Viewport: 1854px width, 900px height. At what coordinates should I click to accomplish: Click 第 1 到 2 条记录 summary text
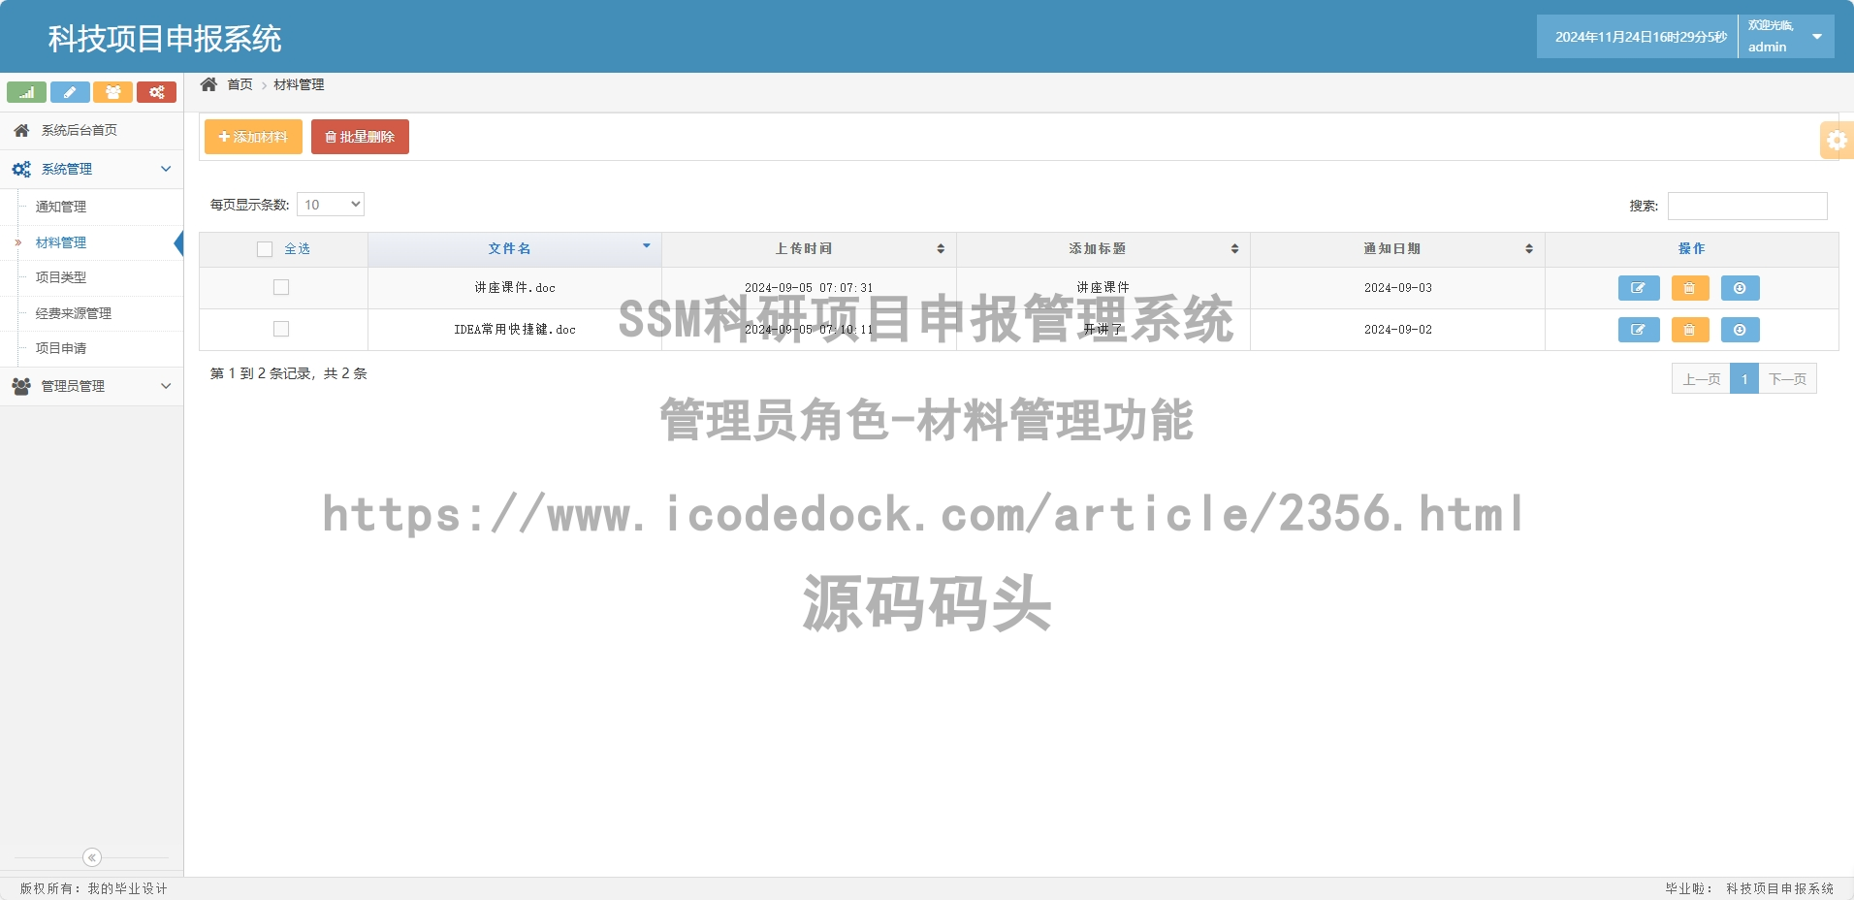289,373
